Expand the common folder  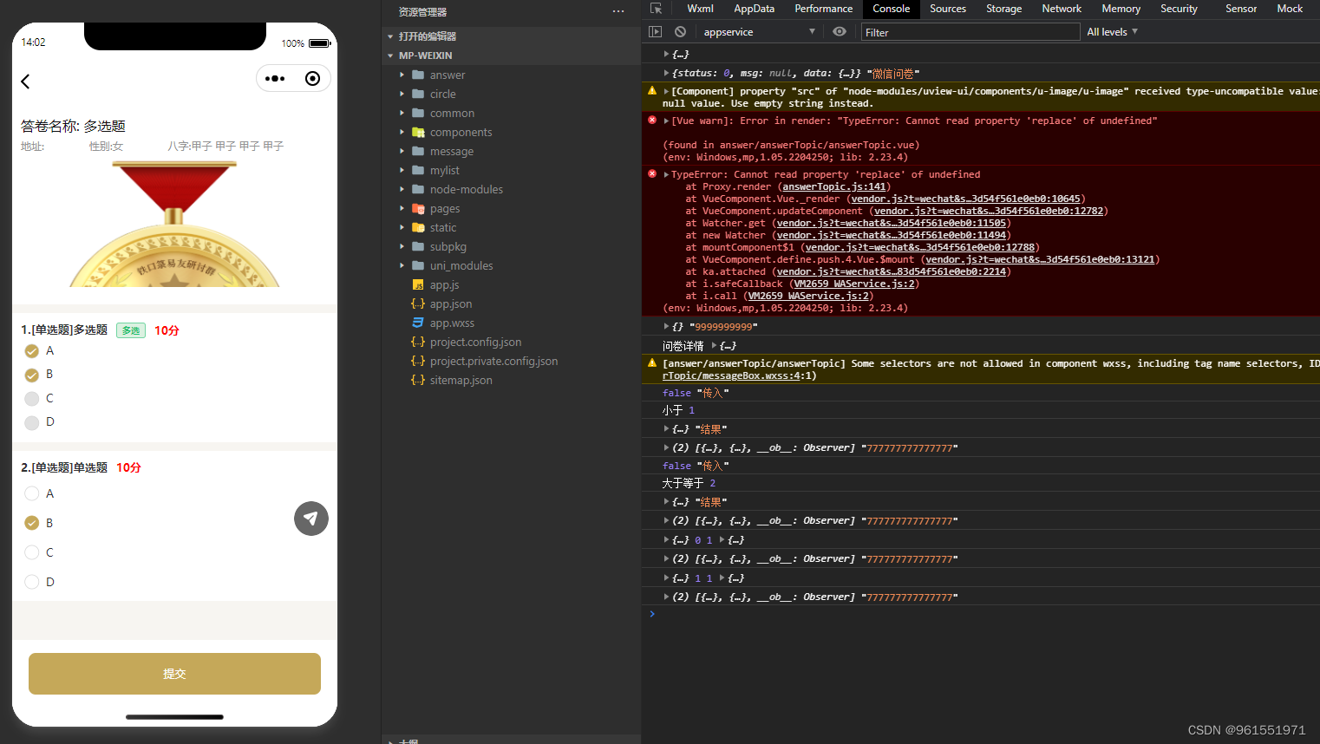point(402,113)
